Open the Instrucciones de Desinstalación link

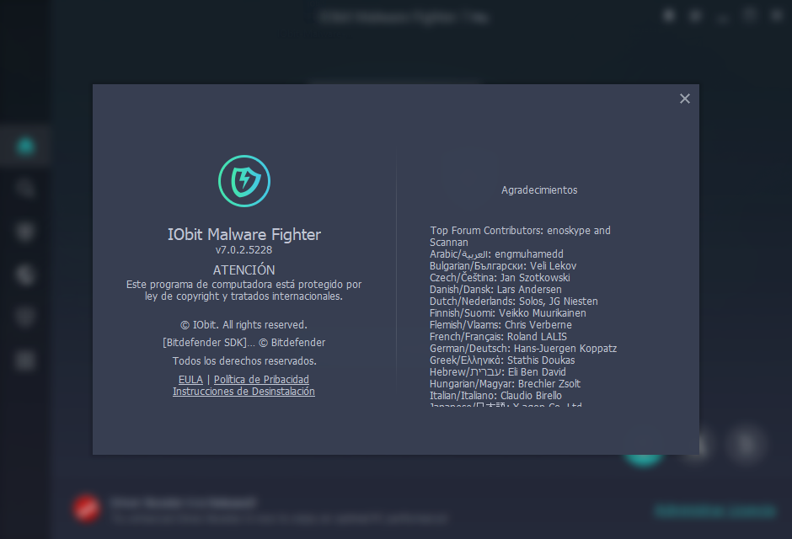coord(244,392)
